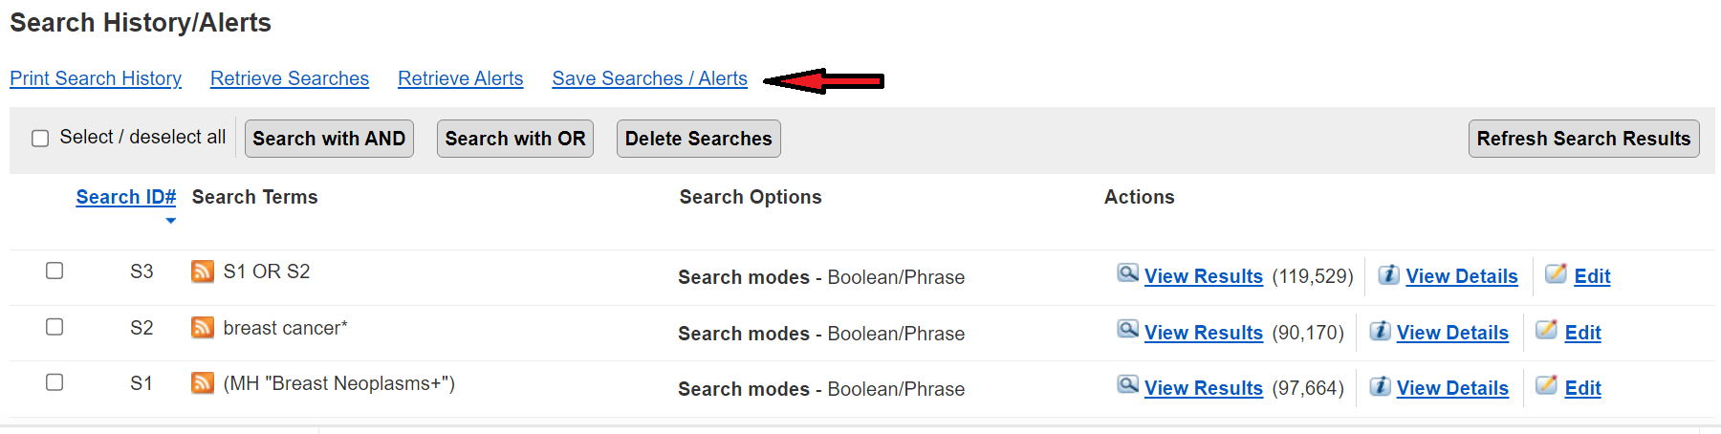
Task: Click the sort arrow under Search ID#
Action: click(x=170, y=221)
